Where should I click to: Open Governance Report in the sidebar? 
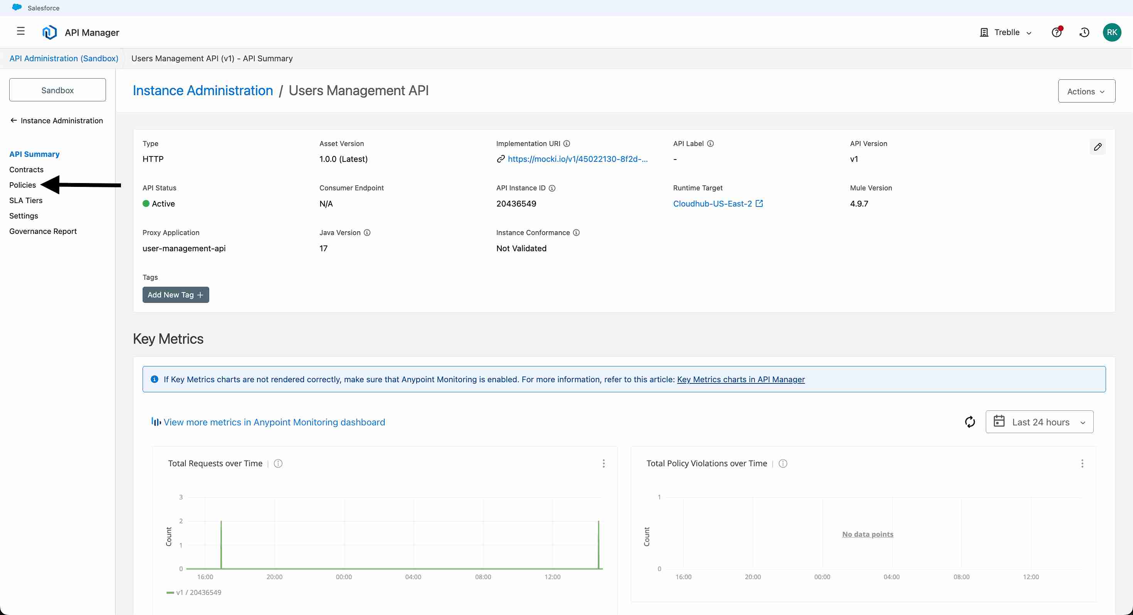[43, 231]
